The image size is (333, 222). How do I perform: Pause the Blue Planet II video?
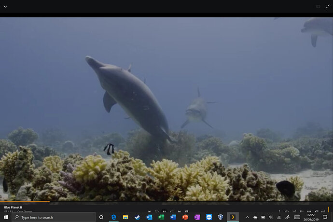(164, 211)
